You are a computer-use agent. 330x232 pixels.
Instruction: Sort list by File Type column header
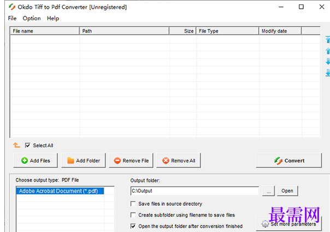(x=227, y=31)
